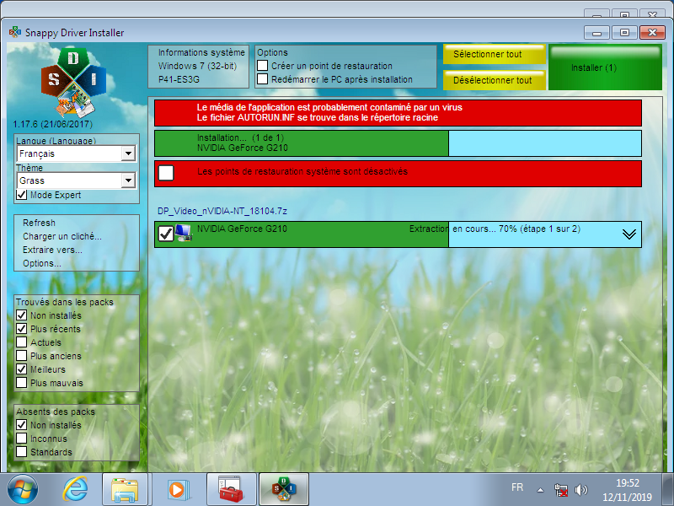Click the NVIDIA GeForce G210 device icon
674x506 pixels.
click(183, 234)
